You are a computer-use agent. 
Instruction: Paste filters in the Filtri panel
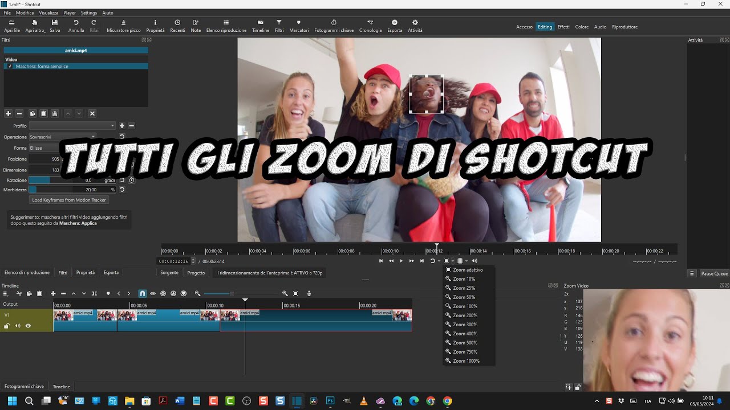tap(43, 114)
